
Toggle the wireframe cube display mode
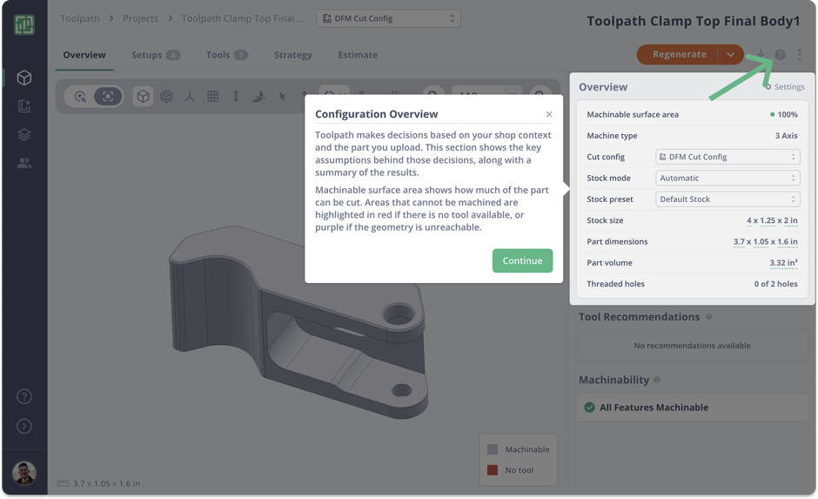[166, 97]
